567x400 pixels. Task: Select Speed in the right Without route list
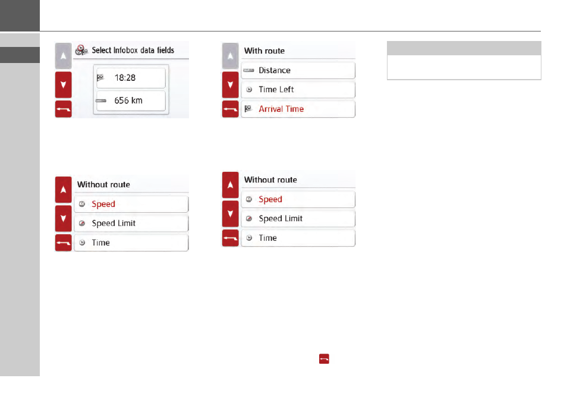pos(298,200)
